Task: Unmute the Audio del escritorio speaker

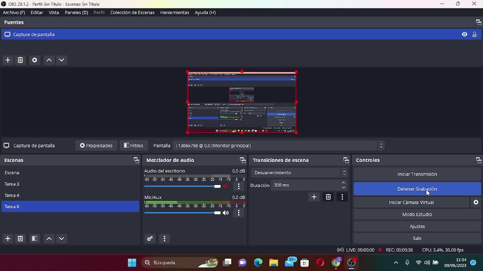Action: [226, 186]
